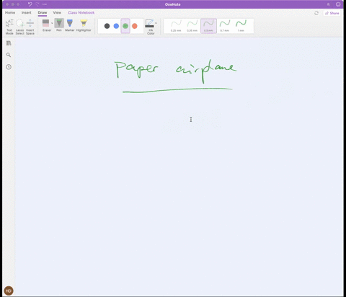
Task: Set pen thickness to 0.35 mm
Action: (x=192, y=26)
